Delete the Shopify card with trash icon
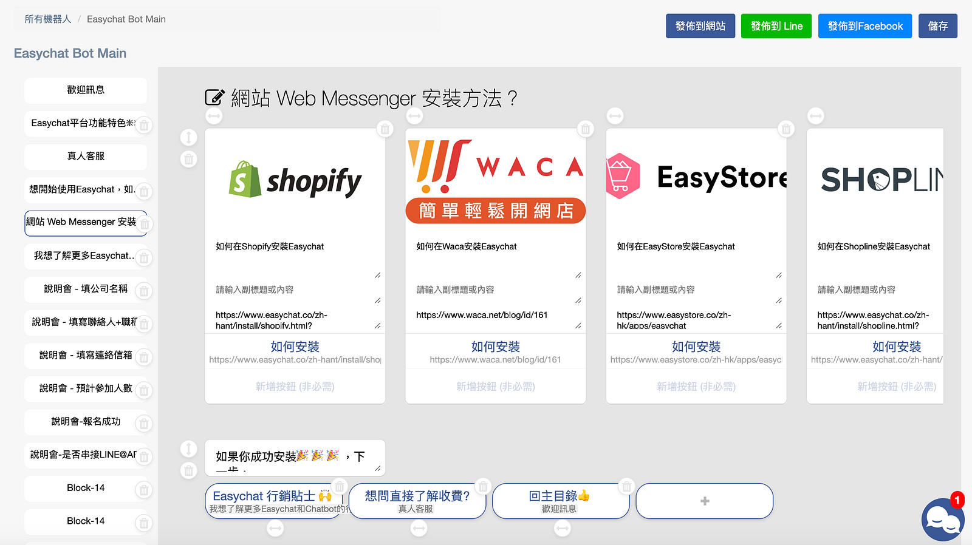This screenshot has height=545, width=972. (385, 129)
